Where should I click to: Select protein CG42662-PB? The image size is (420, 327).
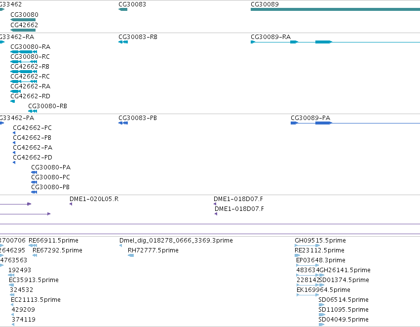click(32, 138)
